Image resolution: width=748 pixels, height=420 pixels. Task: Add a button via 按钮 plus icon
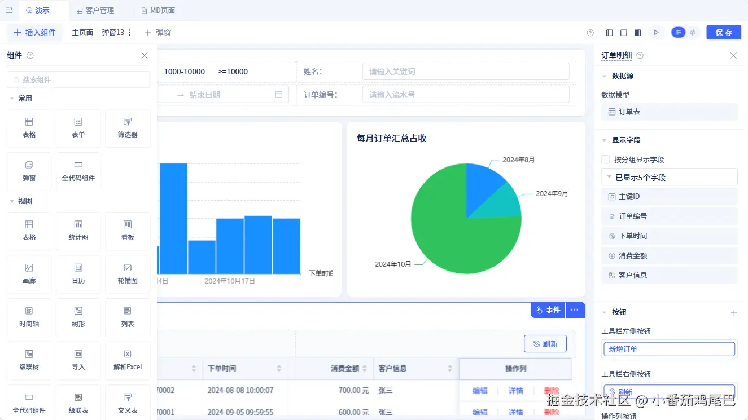click(734, 313)
